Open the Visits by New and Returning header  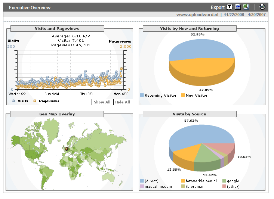[x=190, y=29]
